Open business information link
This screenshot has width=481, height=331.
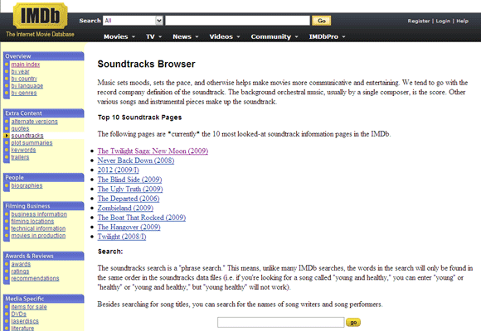[39, 214]
